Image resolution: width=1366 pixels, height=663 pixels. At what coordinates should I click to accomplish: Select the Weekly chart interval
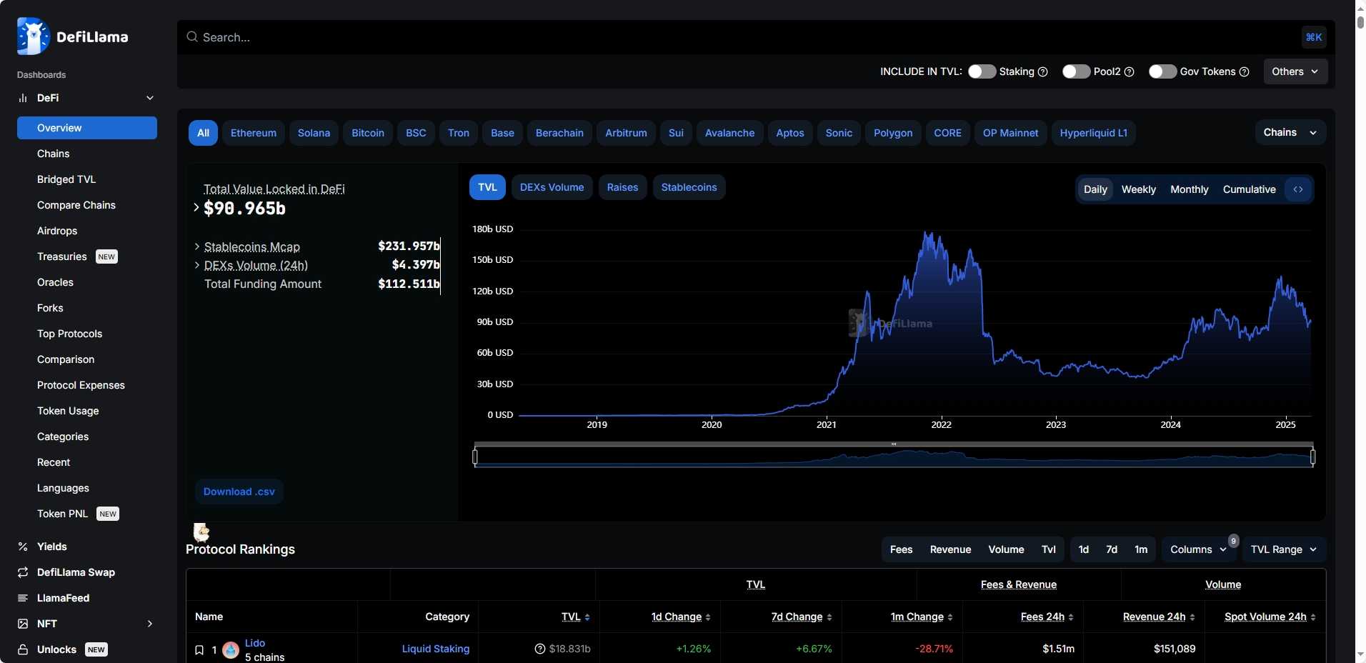1138,189
